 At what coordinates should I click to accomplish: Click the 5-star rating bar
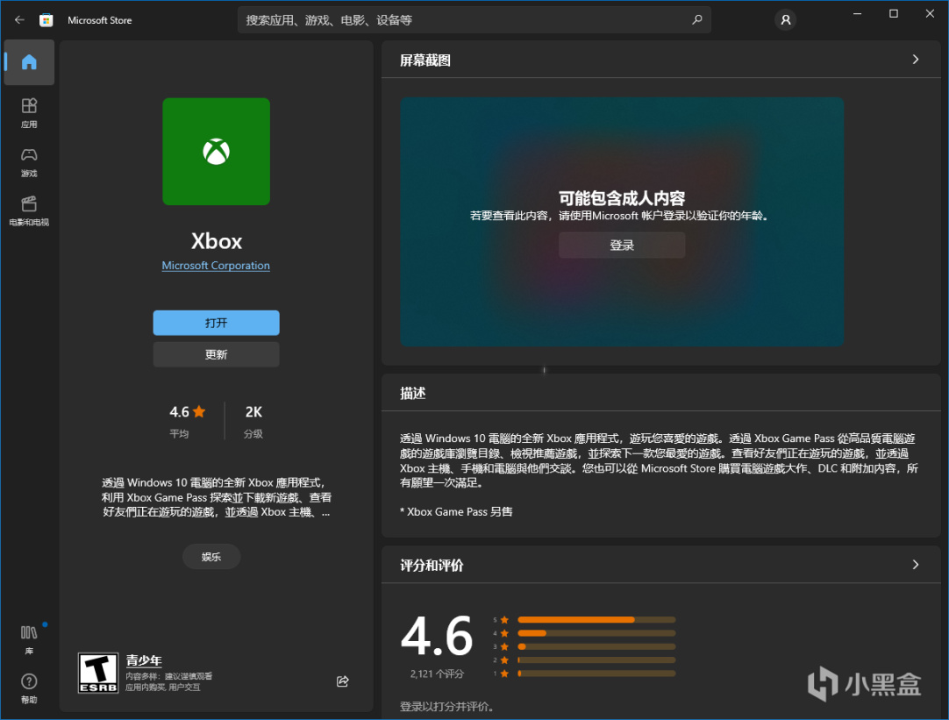596,619
